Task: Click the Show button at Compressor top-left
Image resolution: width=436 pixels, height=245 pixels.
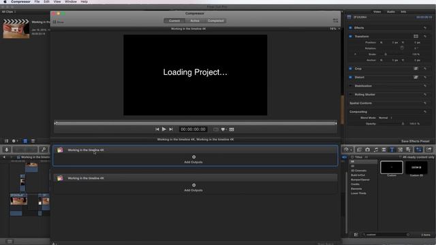Action: 59,22
